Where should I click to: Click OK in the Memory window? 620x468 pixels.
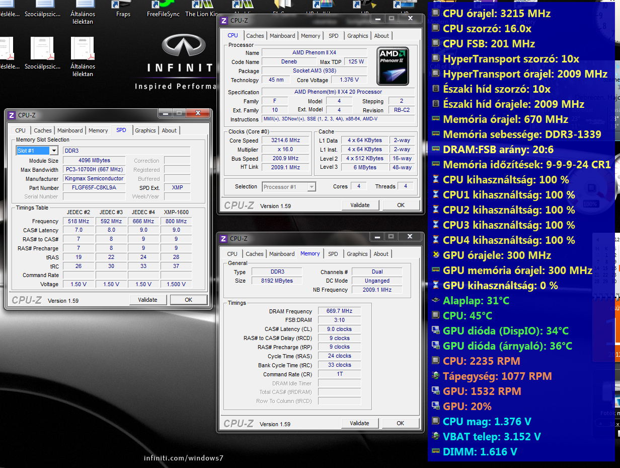(x=401, y=423)
